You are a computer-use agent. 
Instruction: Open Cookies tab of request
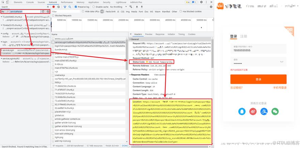192,34
